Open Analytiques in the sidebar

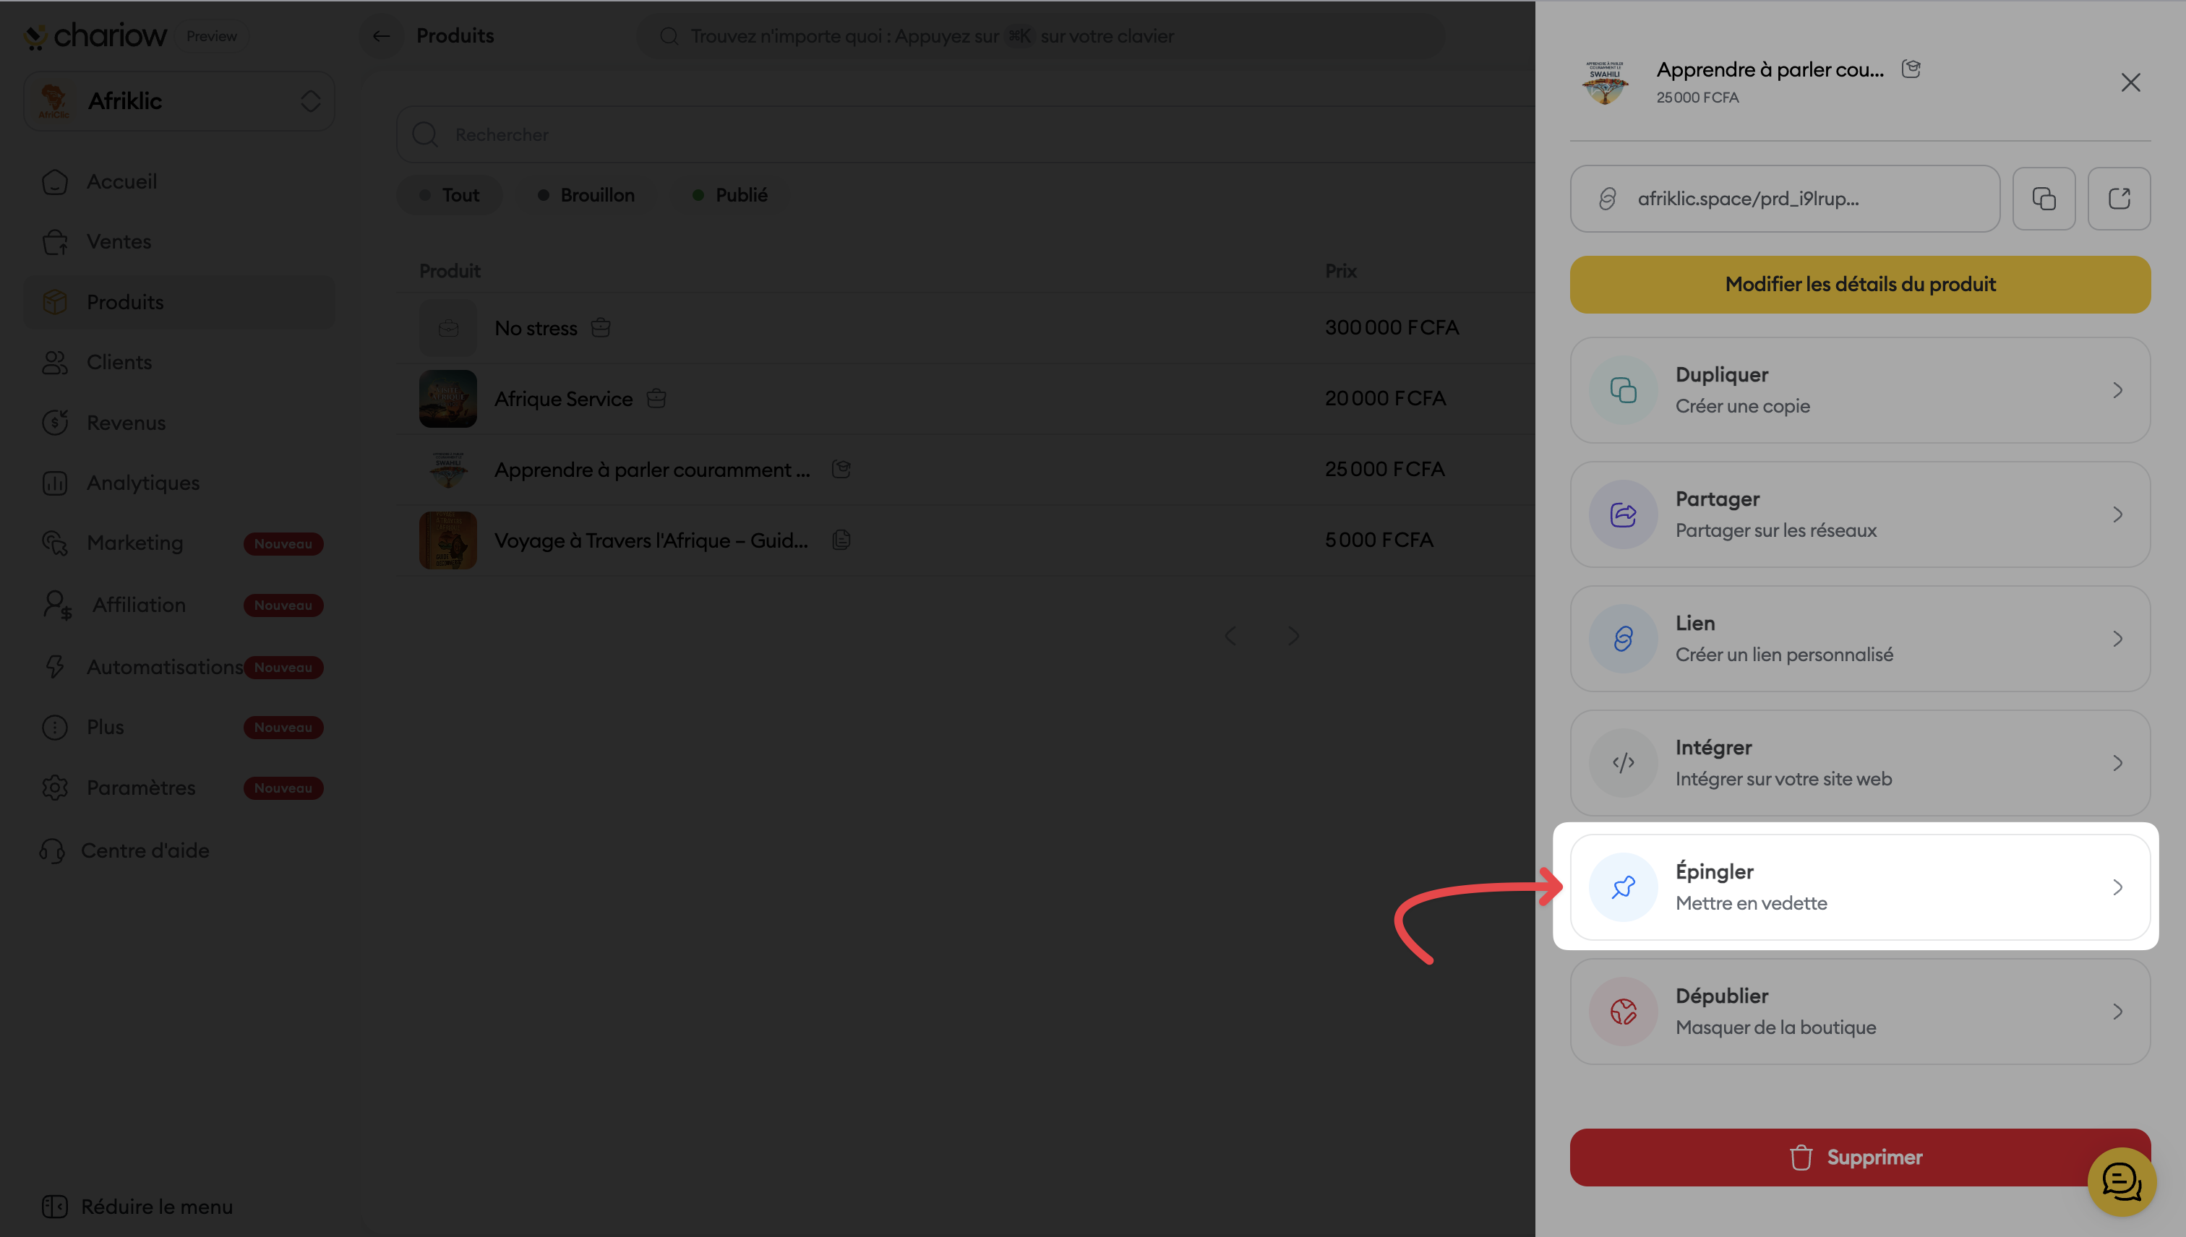pyautogui.click(x=143, y=483)
